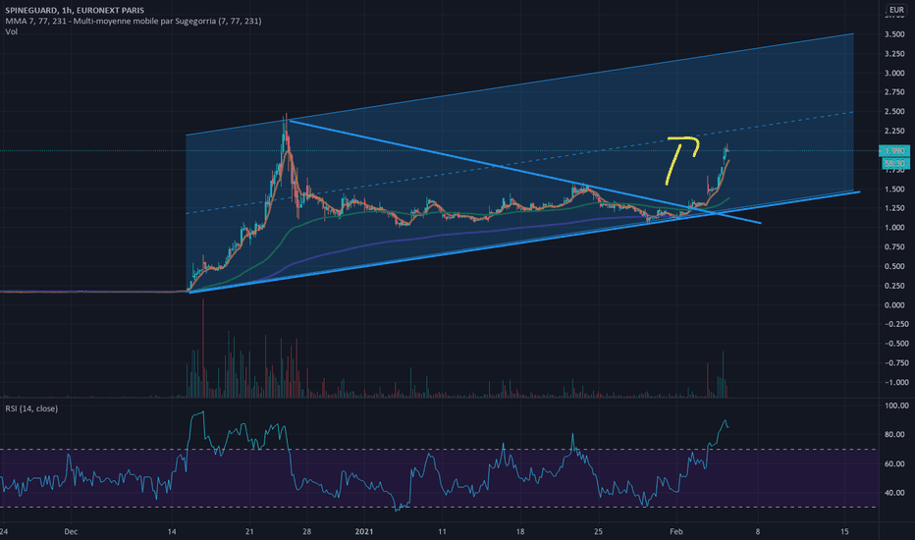Click the RSI 100.00 scale label

(896, 405)
